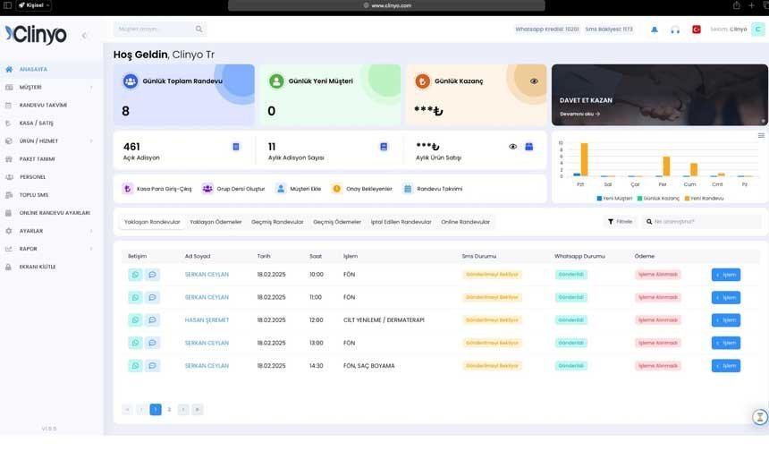The height and width of the screenshot is (451, 769).
Task: Go to next page arrow in pagination
Action: click(x=183, y=409)
